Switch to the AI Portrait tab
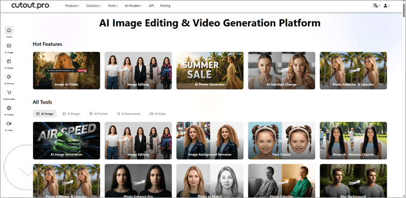The height and width of the screenshot is (198, 406). [x=98, y=114]
